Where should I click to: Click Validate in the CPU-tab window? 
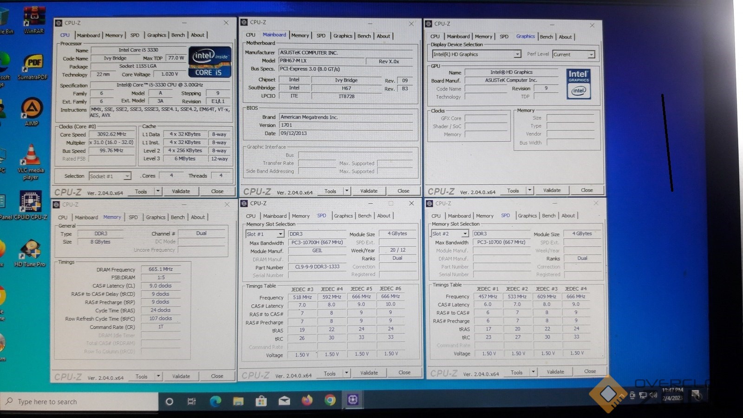click(x=181, y=191)
